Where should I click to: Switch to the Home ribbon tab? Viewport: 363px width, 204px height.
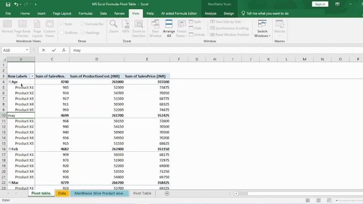[x=25, y=14]
